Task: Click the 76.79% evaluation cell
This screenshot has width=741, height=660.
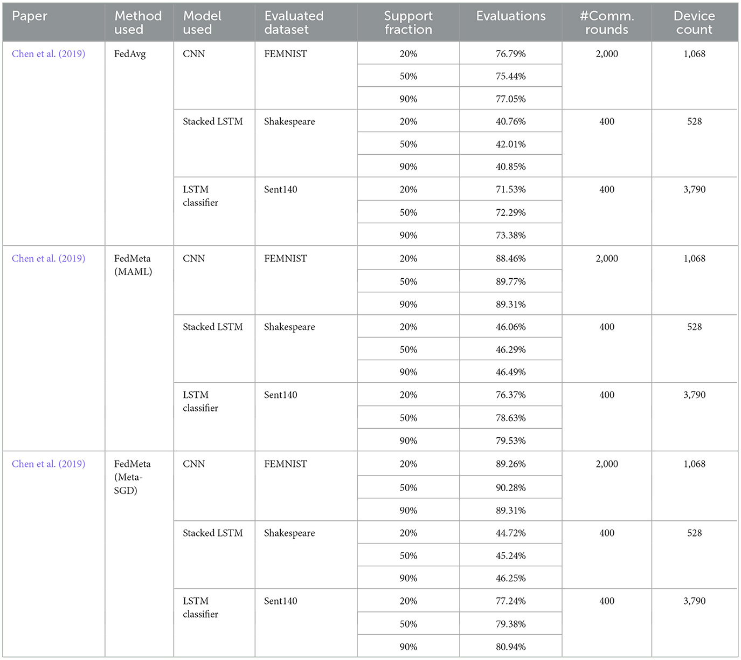Action: (x=510, y=54)
